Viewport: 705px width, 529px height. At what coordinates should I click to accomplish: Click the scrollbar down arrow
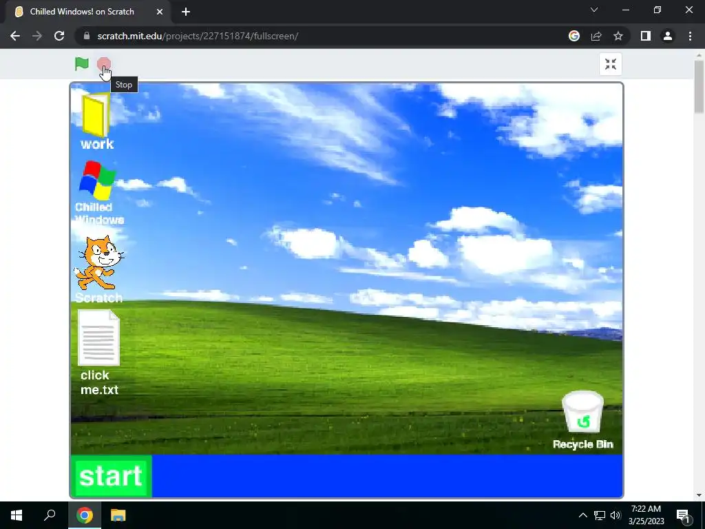coord(699,496)
